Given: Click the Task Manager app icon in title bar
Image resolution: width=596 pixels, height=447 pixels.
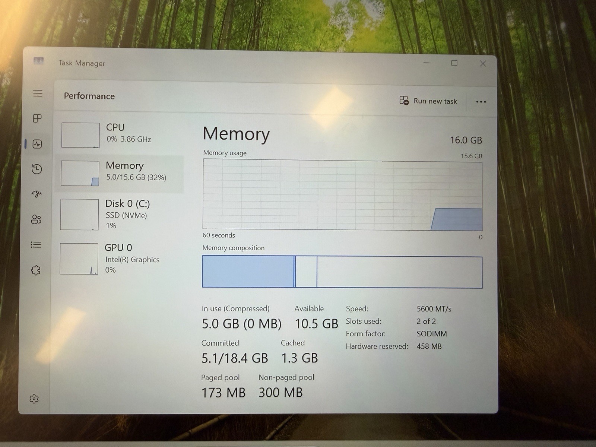Looking at the screenshot, I should (x=39, y=61).
